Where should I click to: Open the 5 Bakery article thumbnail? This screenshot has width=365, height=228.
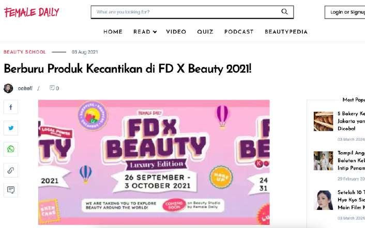[323, 121]
